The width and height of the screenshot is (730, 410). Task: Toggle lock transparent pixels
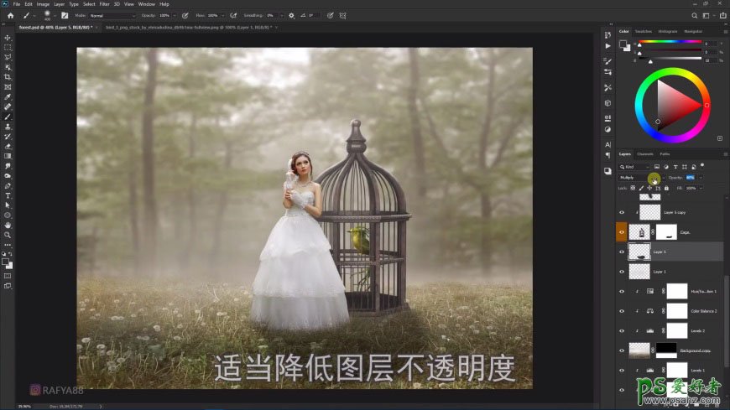[633, 188]
